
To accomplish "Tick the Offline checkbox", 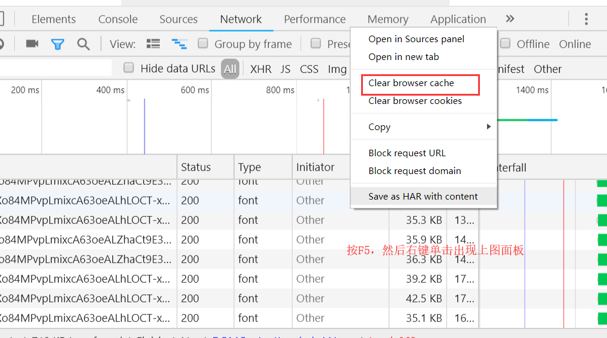I will (x=505, y=43).
